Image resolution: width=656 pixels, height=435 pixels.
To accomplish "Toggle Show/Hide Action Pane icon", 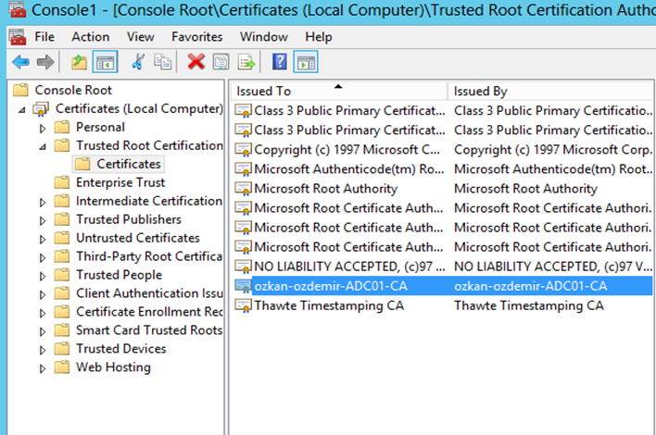I will point(306,62).
